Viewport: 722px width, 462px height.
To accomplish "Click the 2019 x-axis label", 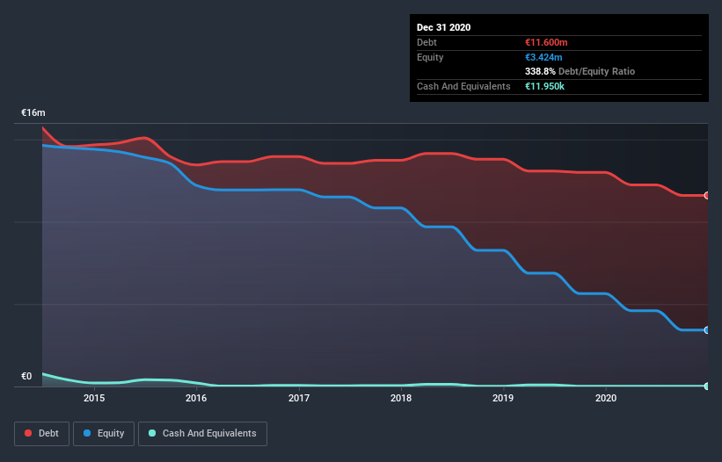I will tap(503, 398).
